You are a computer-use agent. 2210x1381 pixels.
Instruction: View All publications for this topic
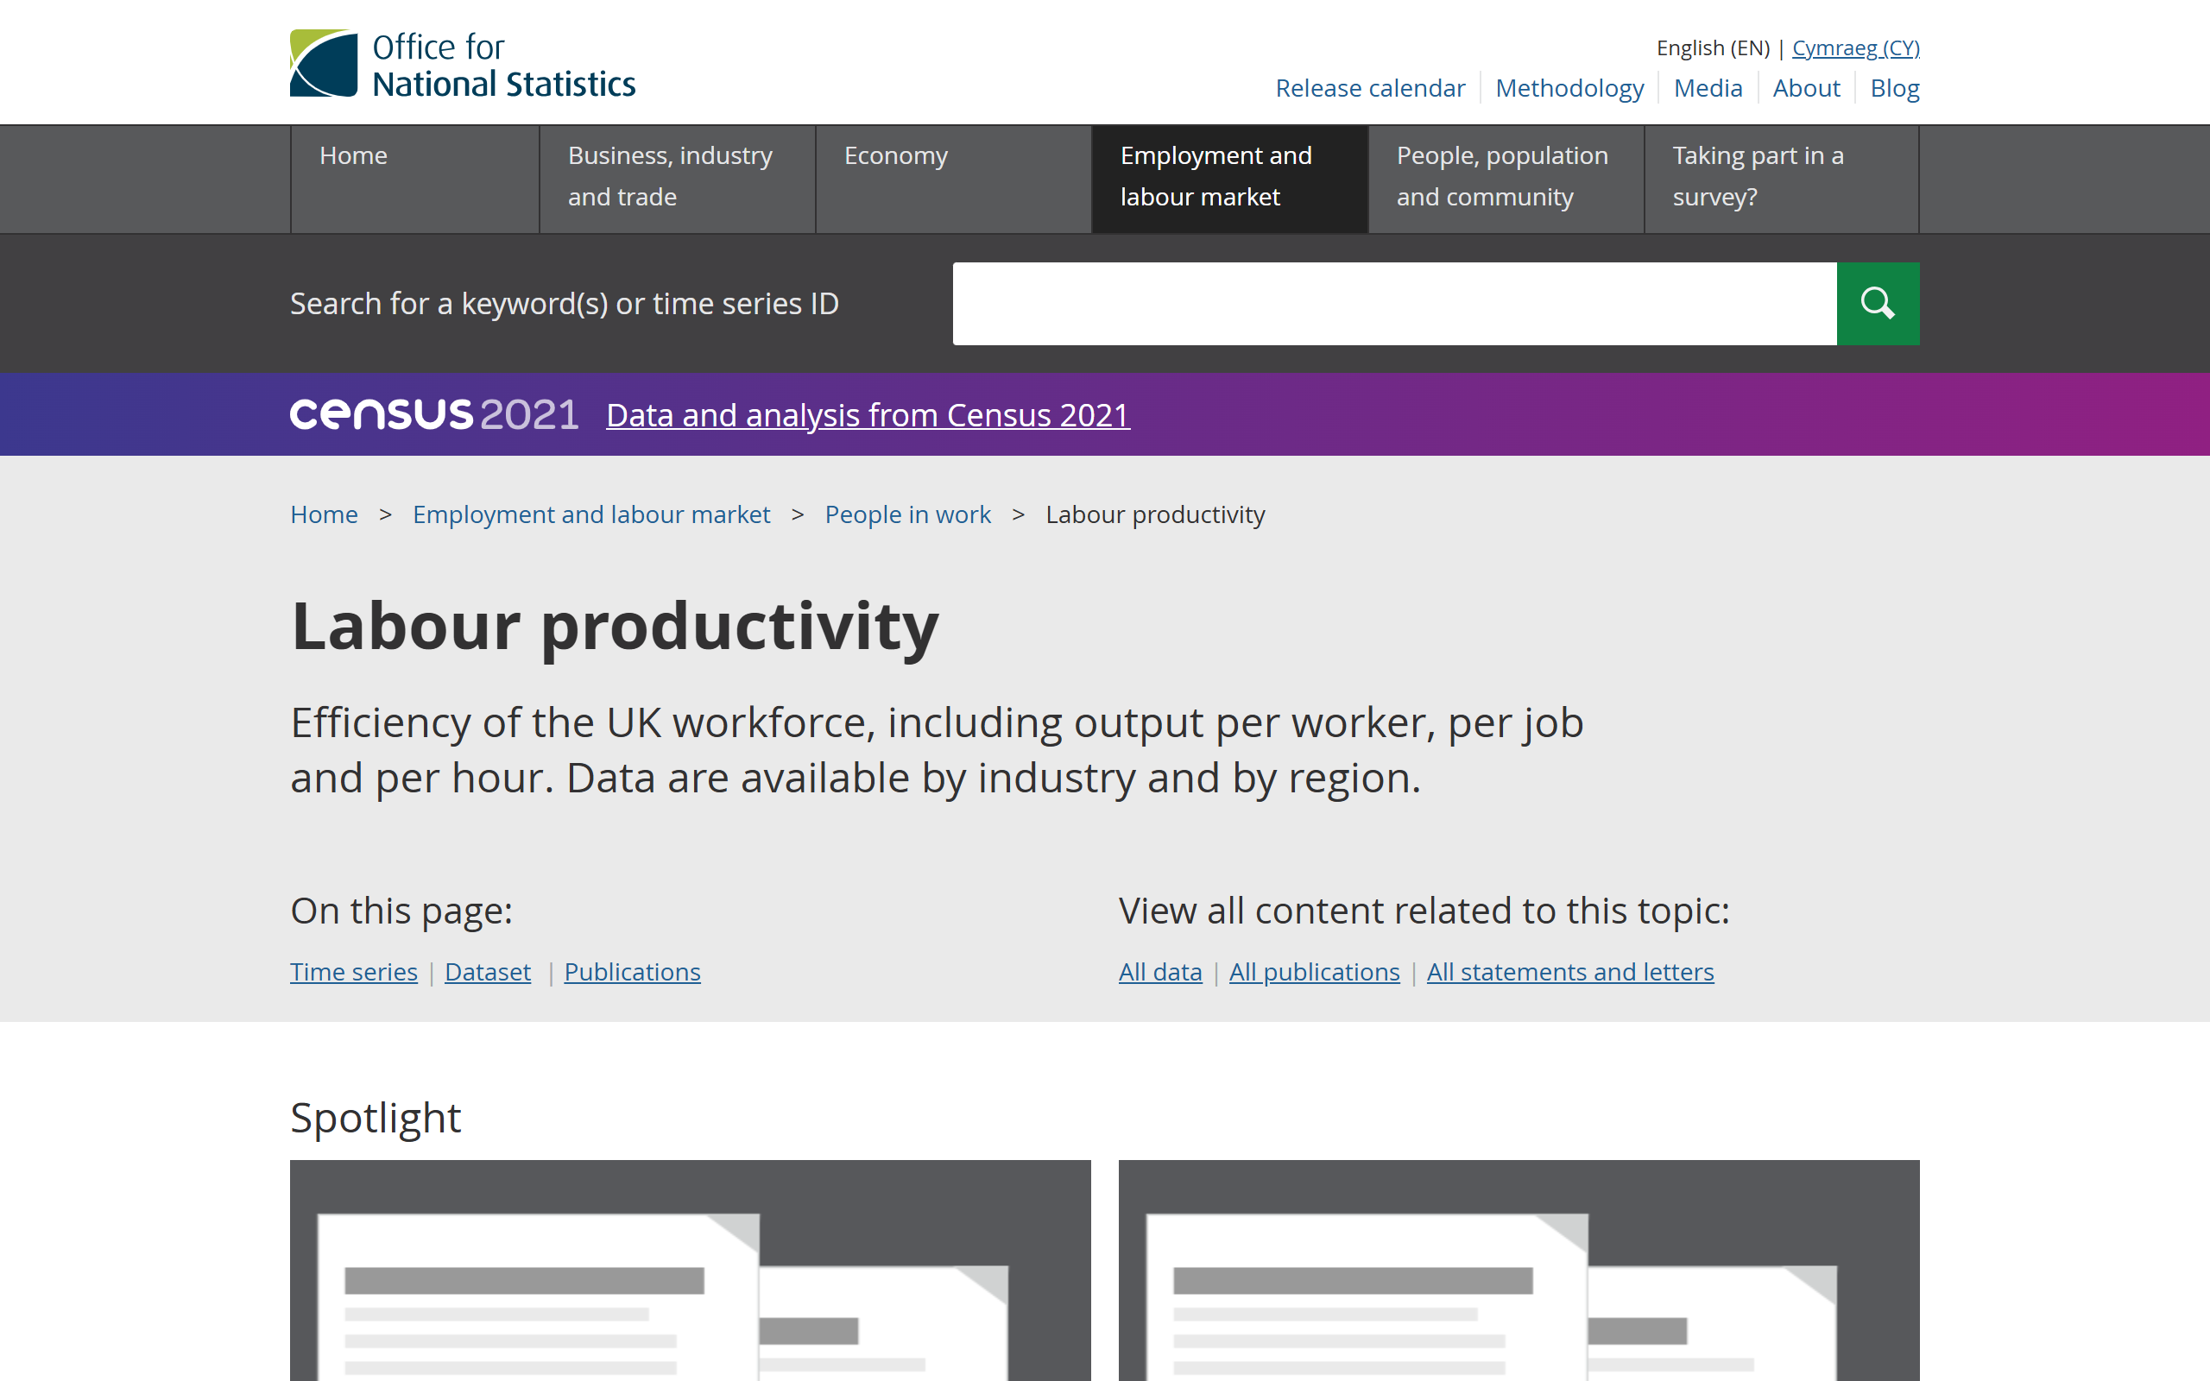pyautogui.click(x=1314, y=972)
